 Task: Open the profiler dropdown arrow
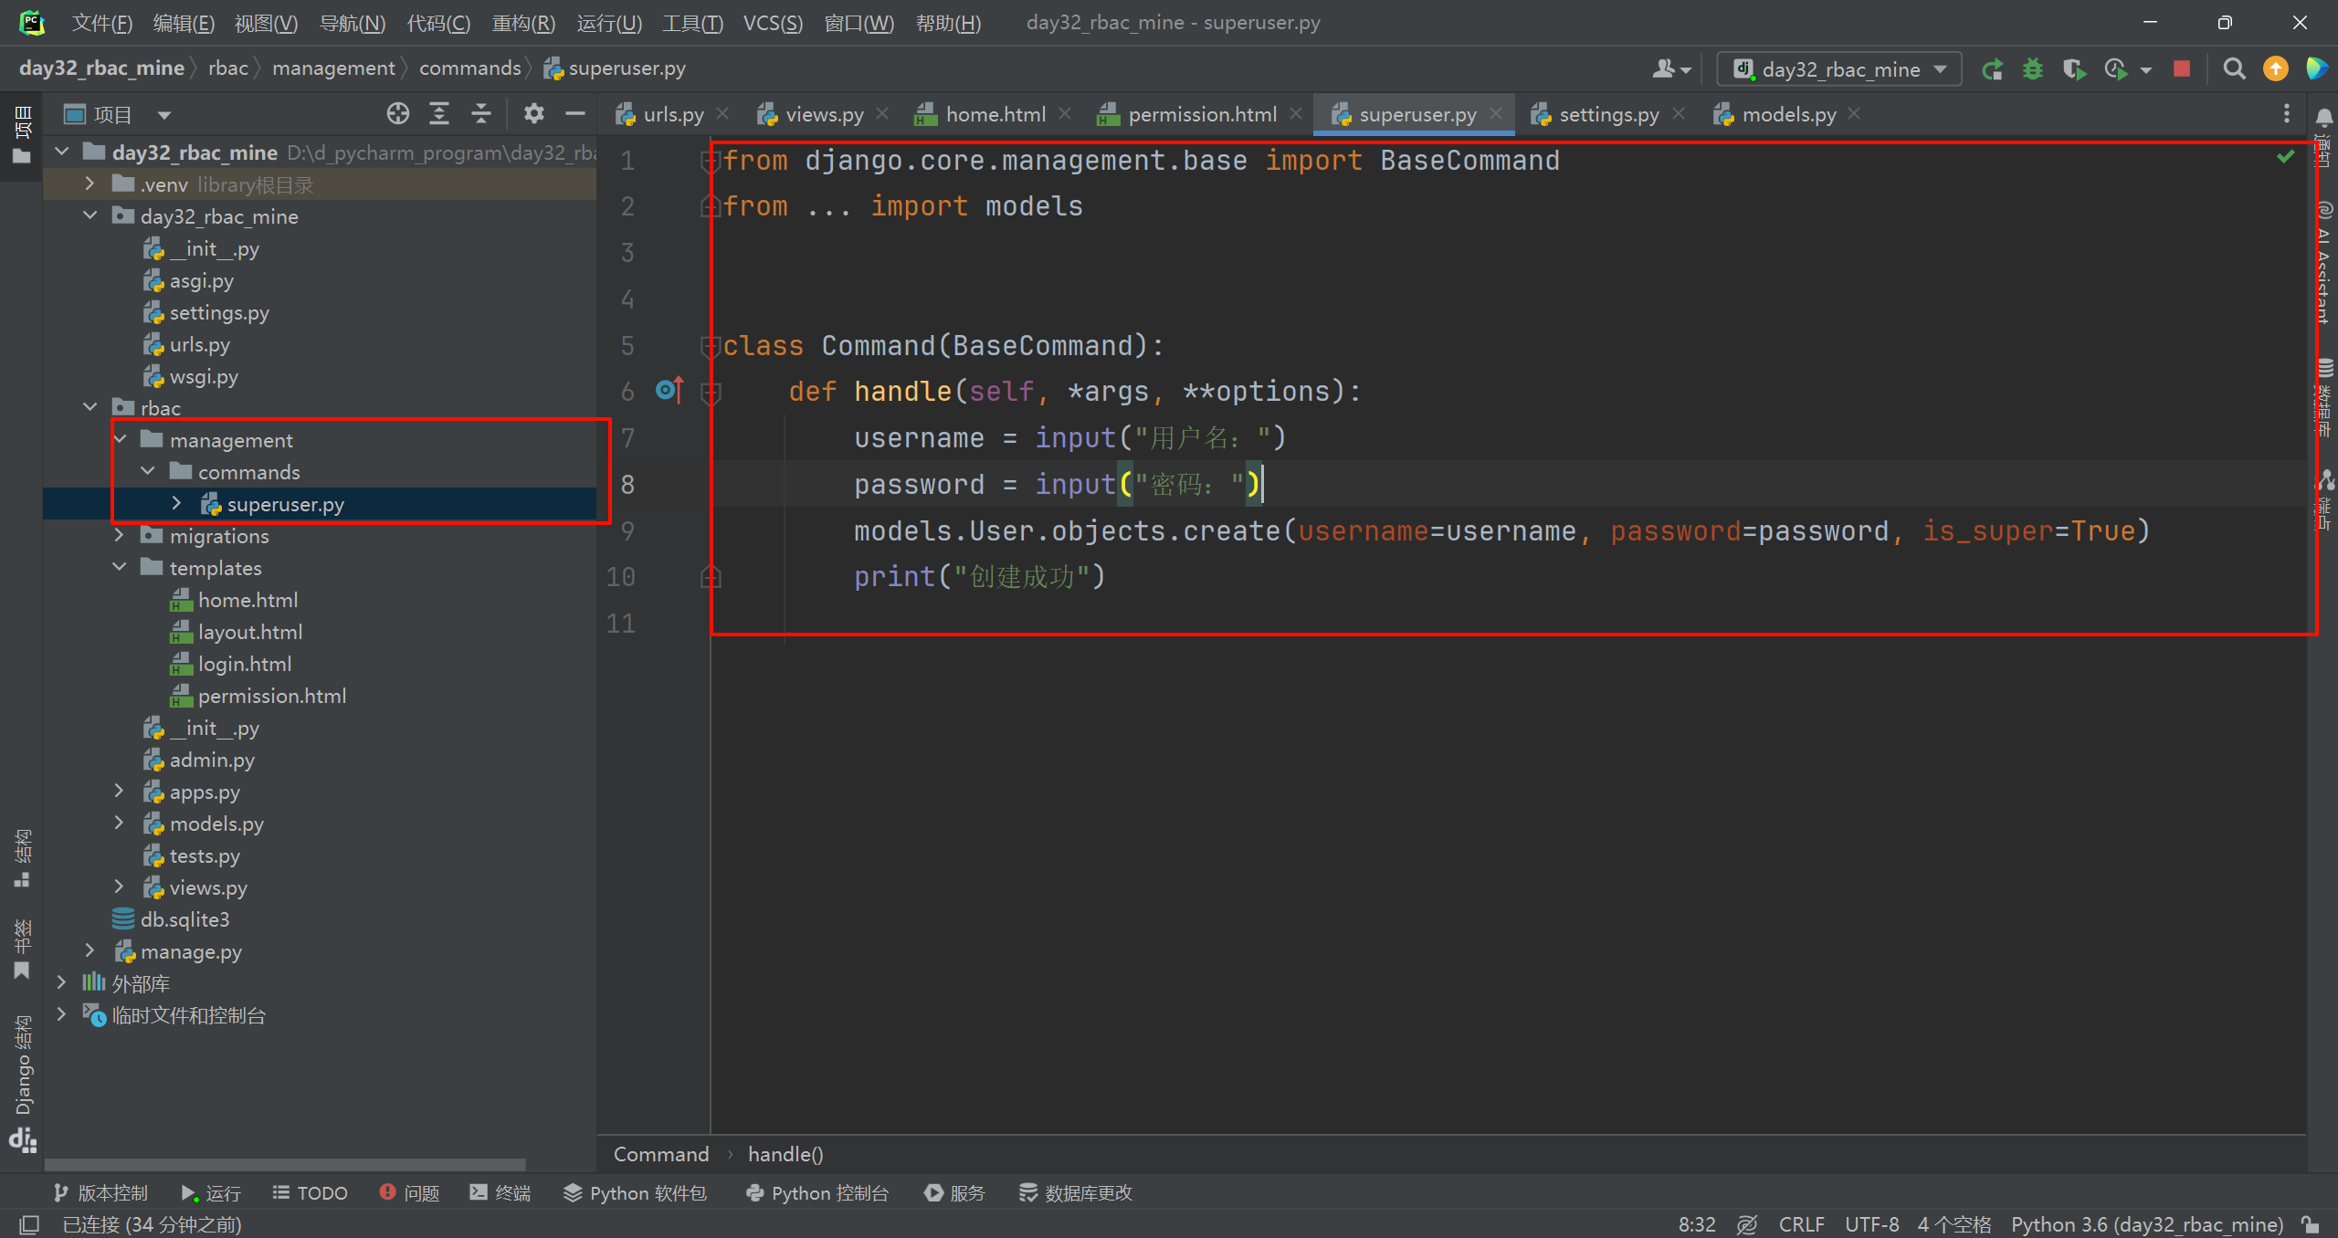2146,70
